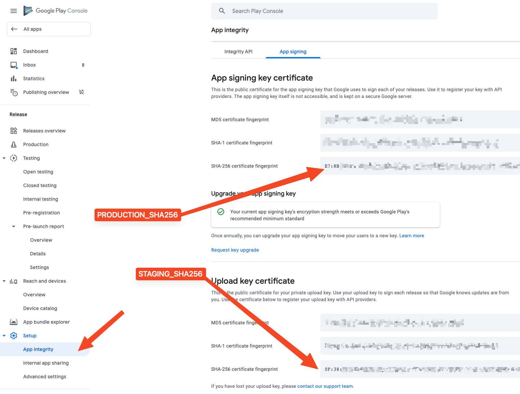Open the Learn more link
Viewport: 520px width, 394px height.
(x=411, y=236)
